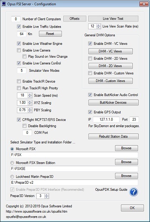Toggle Enable Live Camera Control
The height and width of the screenshot is (222, 150).
click(19, 63)
